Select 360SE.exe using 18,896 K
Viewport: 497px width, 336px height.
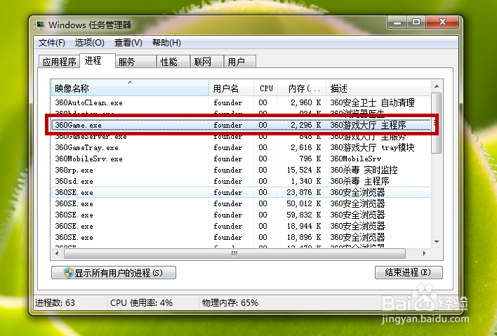(241, 237)
